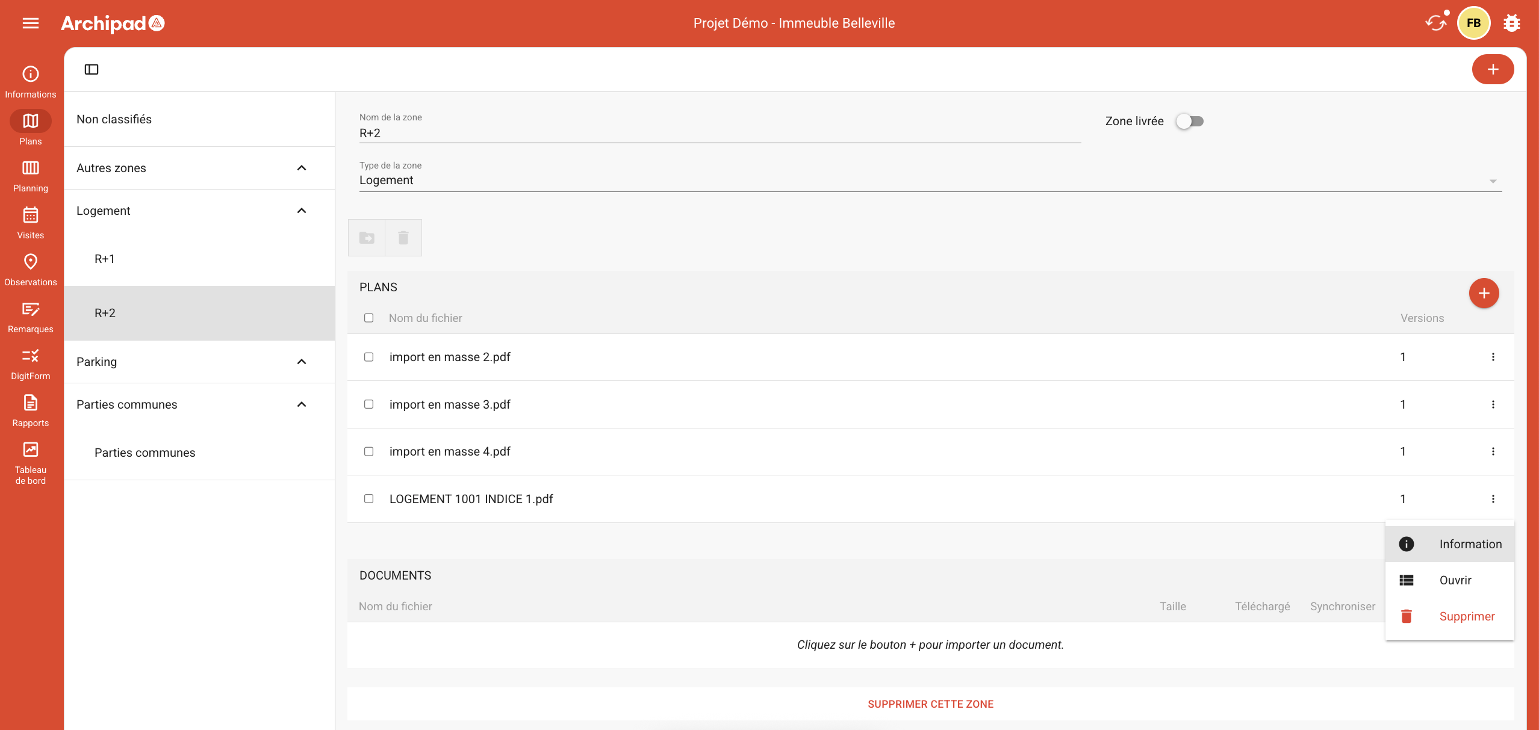Check the LOGEMENT 1001 INDICE 1.pdf box
Image resolution: width=1539 pixels, height=730 pixels.
click(x=368, y=499)
